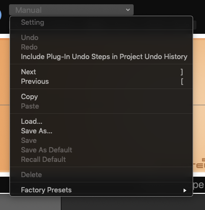Toggle Include Plug-In Undo Steps in Project Undo History
The height and width of the screenshot is (210, 205).
point(101,57)
